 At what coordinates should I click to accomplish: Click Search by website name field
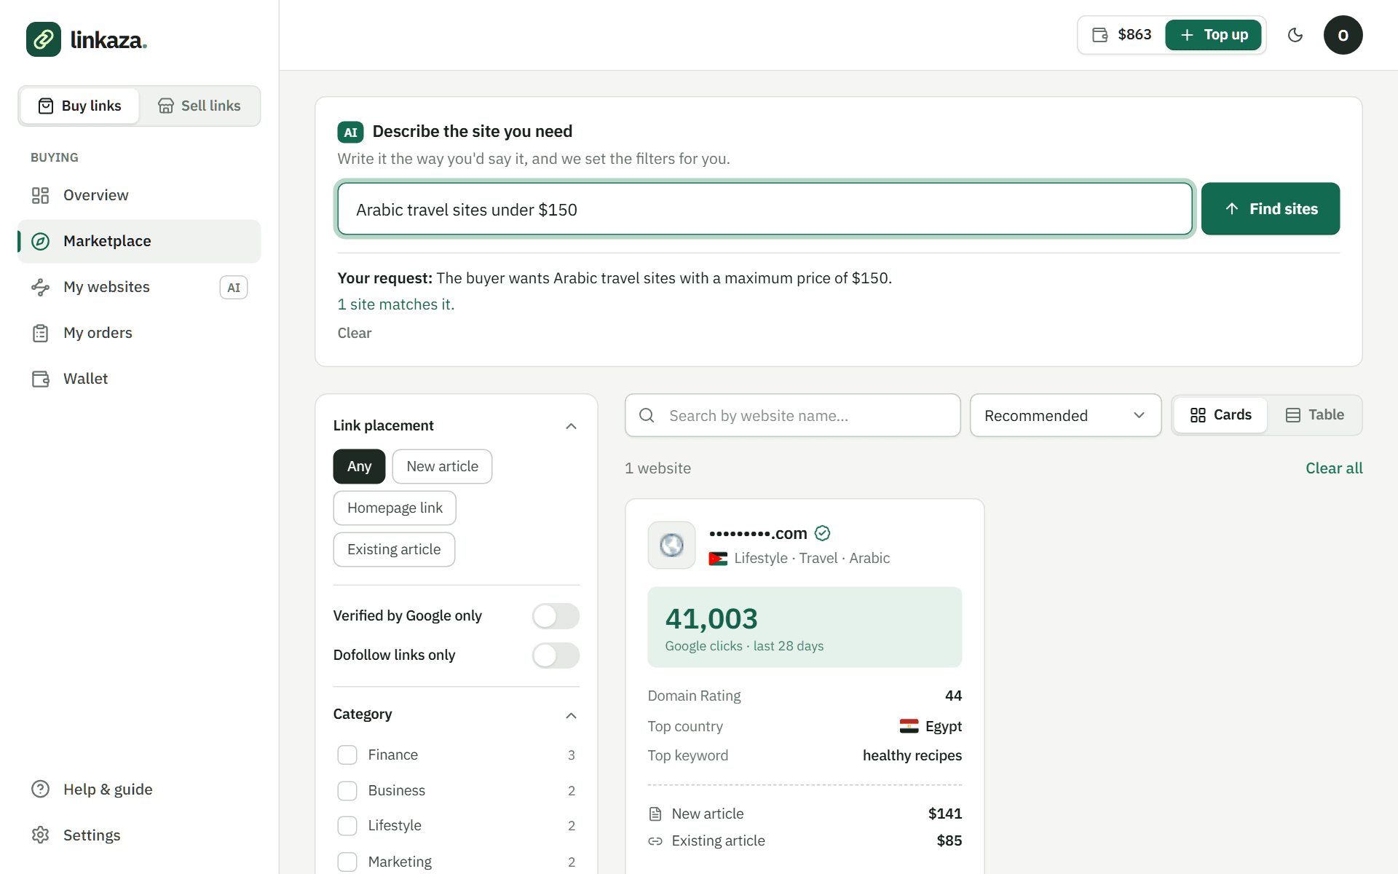[792, 415]
